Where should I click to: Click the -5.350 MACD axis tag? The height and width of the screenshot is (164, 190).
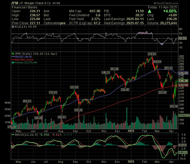pos(183,153)
